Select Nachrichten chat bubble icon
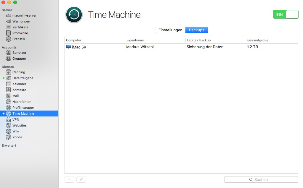303x188 pixels. (9, 102)
